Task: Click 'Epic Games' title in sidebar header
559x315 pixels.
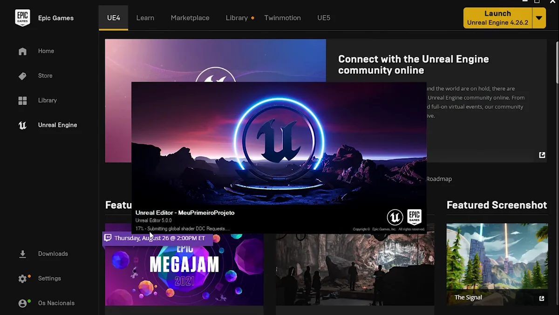Action: 56,18
